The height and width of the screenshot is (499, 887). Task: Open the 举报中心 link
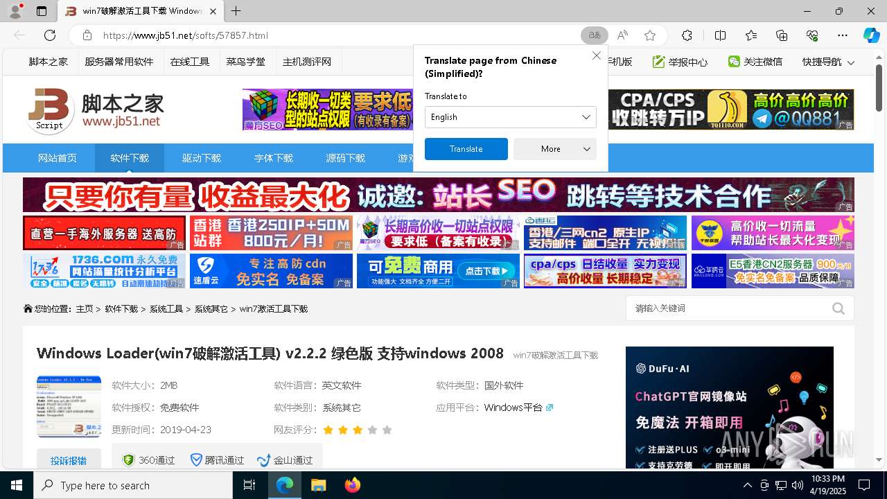680,62
